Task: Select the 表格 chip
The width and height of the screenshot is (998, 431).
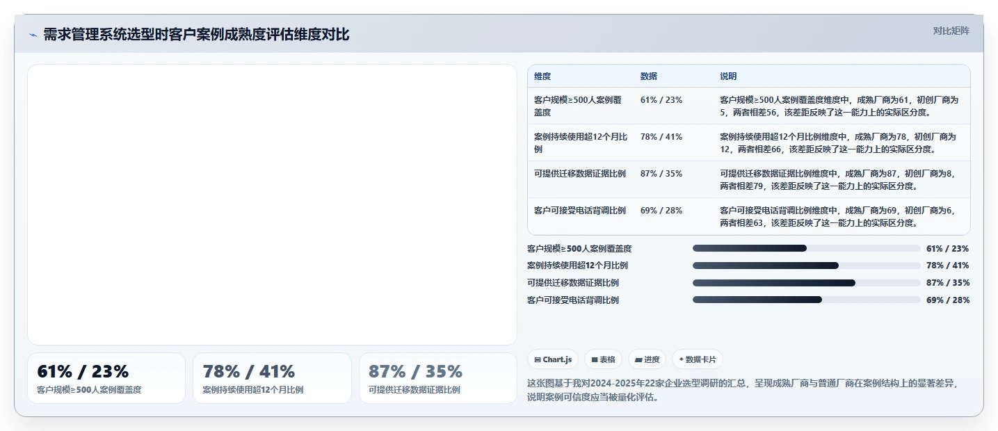Action: [x=603, y=359]
